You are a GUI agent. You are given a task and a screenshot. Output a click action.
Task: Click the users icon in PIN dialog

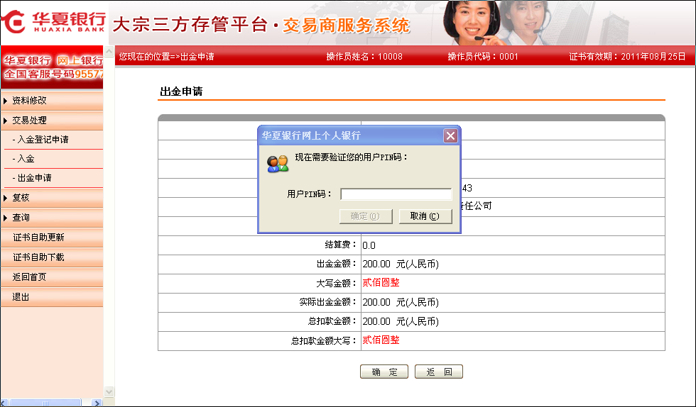tap(278, 164)
